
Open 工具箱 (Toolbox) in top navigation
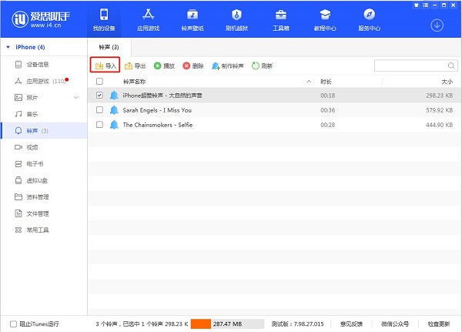coord(280,20)
